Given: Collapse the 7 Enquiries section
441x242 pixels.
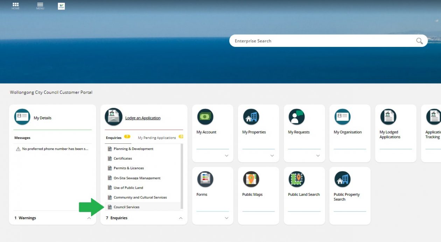Looking at the screenshot, I should click(x=181, y=218).
